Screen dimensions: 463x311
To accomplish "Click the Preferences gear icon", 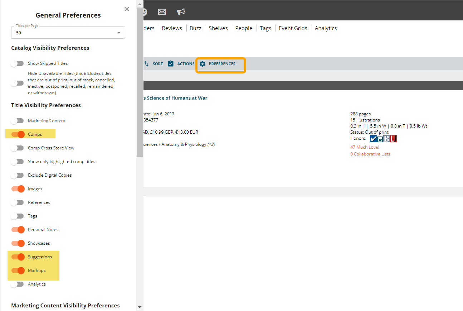I will 203,64.
